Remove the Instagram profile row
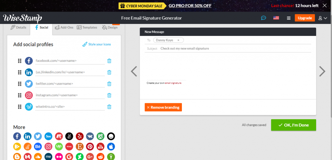The height and width of the screenshot is (160, 332). [109, 95]
